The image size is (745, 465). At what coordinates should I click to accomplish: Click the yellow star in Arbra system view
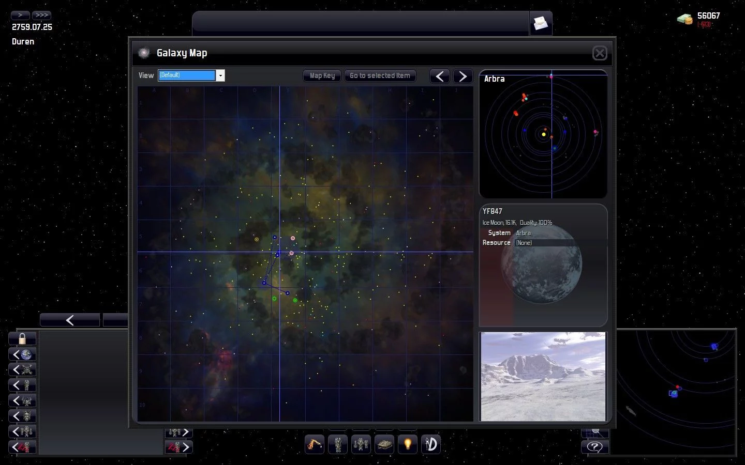pyautogui.click(x=544, y=134)
